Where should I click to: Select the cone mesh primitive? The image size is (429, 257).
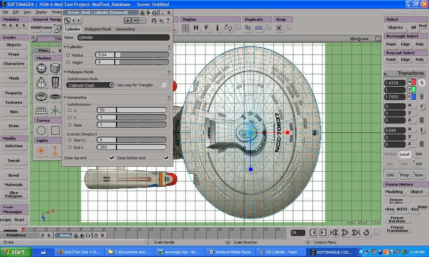(42, 82)
